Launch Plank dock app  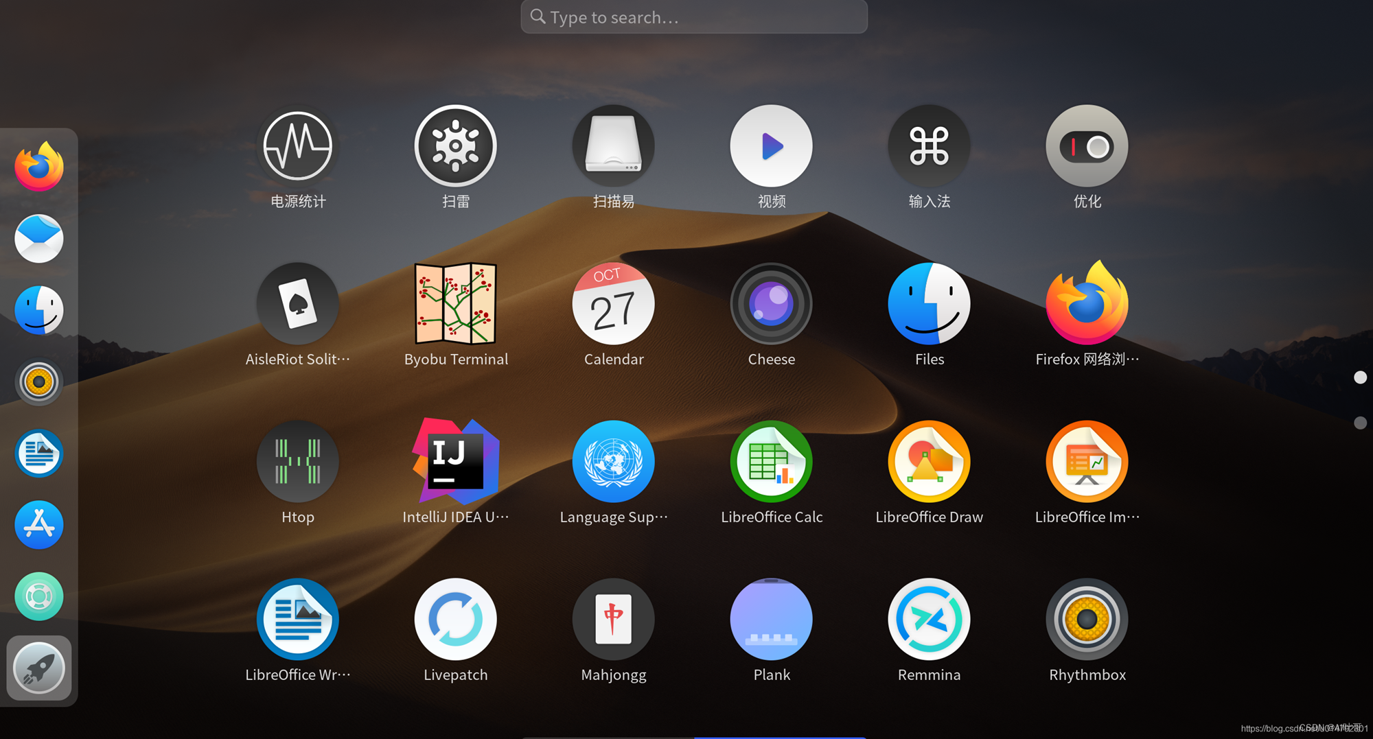771,620
